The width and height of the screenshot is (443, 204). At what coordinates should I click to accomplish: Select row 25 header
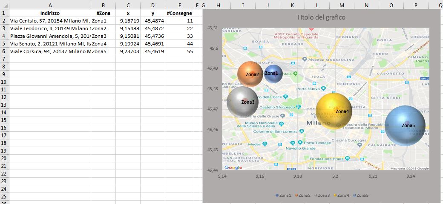tap(4, 196)
